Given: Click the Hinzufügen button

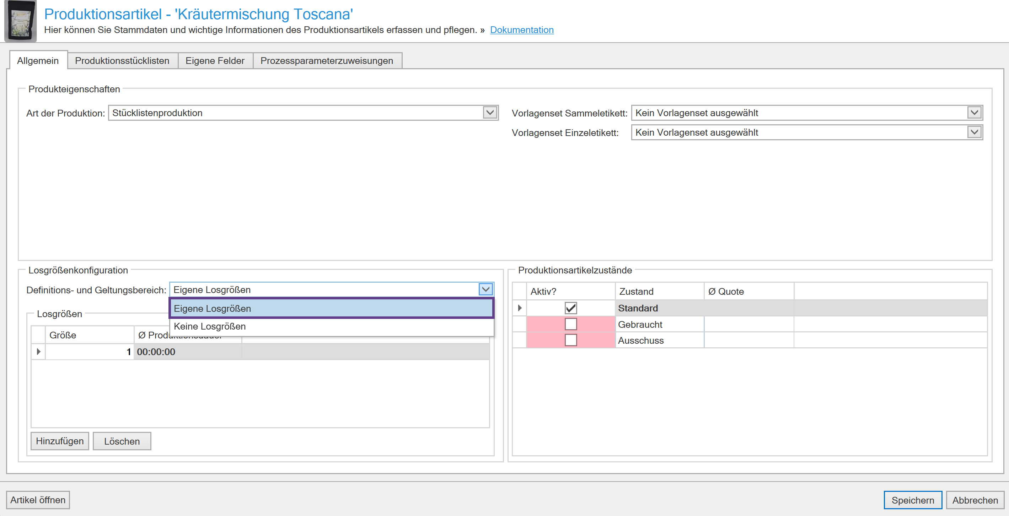Looking at the screenshot, I should pos(60,441).
